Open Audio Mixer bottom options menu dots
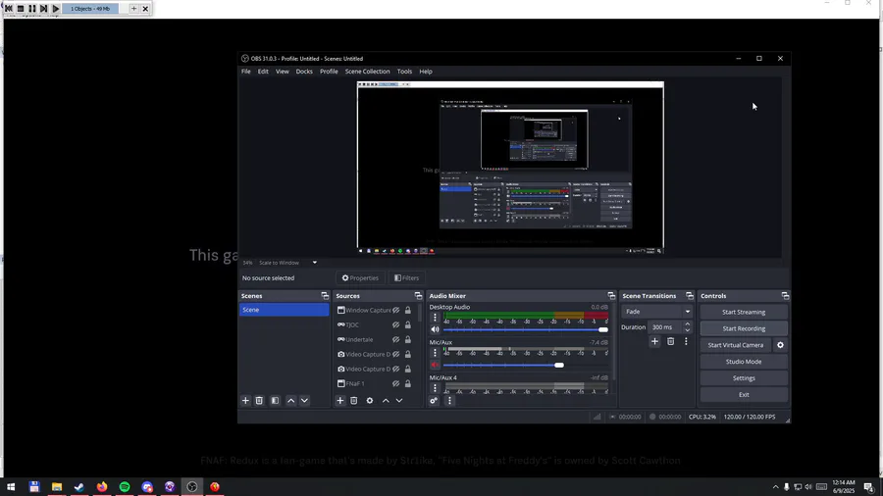The image size is (883, 496). pyautogui.click(x=449, y=400)
